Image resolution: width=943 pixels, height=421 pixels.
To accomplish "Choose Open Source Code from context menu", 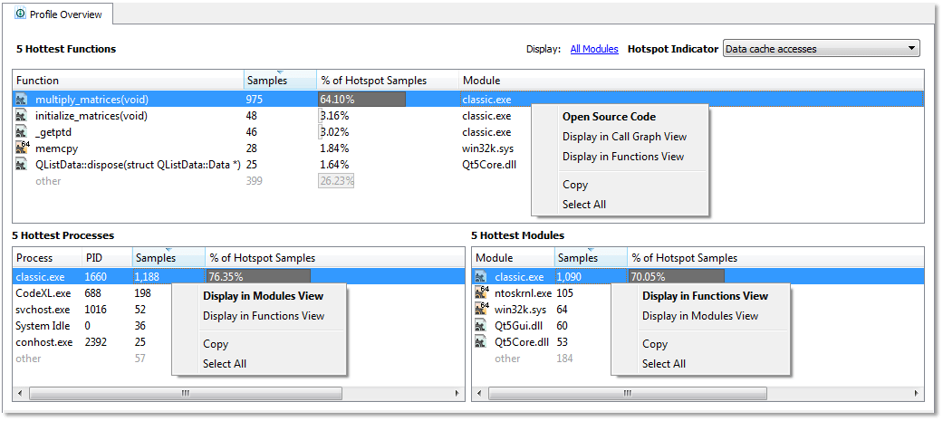I will [x=609, y=117].
